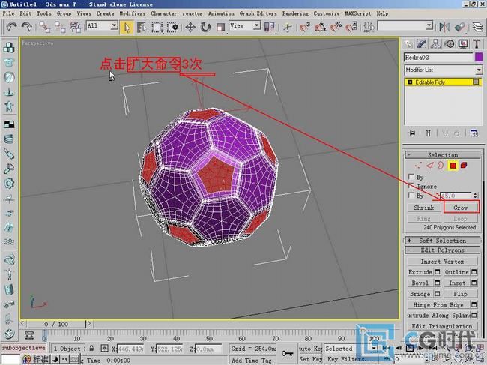Enable the By Vertex checkbox
Image resolution: width=487 pixels, height=365 pixels.
(x=411, y=177)
